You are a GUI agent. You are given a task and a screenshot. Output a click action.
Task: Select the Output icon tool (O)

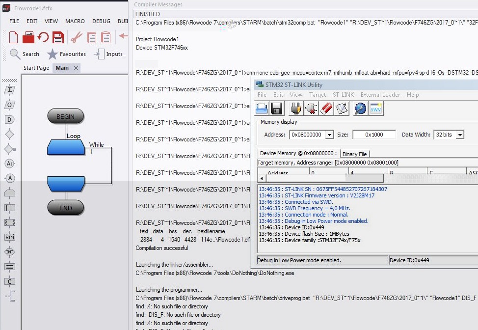9,105
